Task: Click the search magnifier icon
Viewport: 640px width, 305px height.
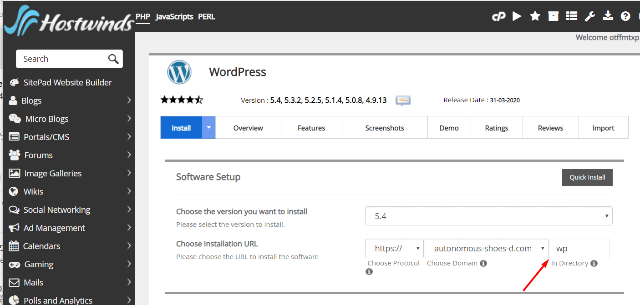Action: tap(113, 59)
